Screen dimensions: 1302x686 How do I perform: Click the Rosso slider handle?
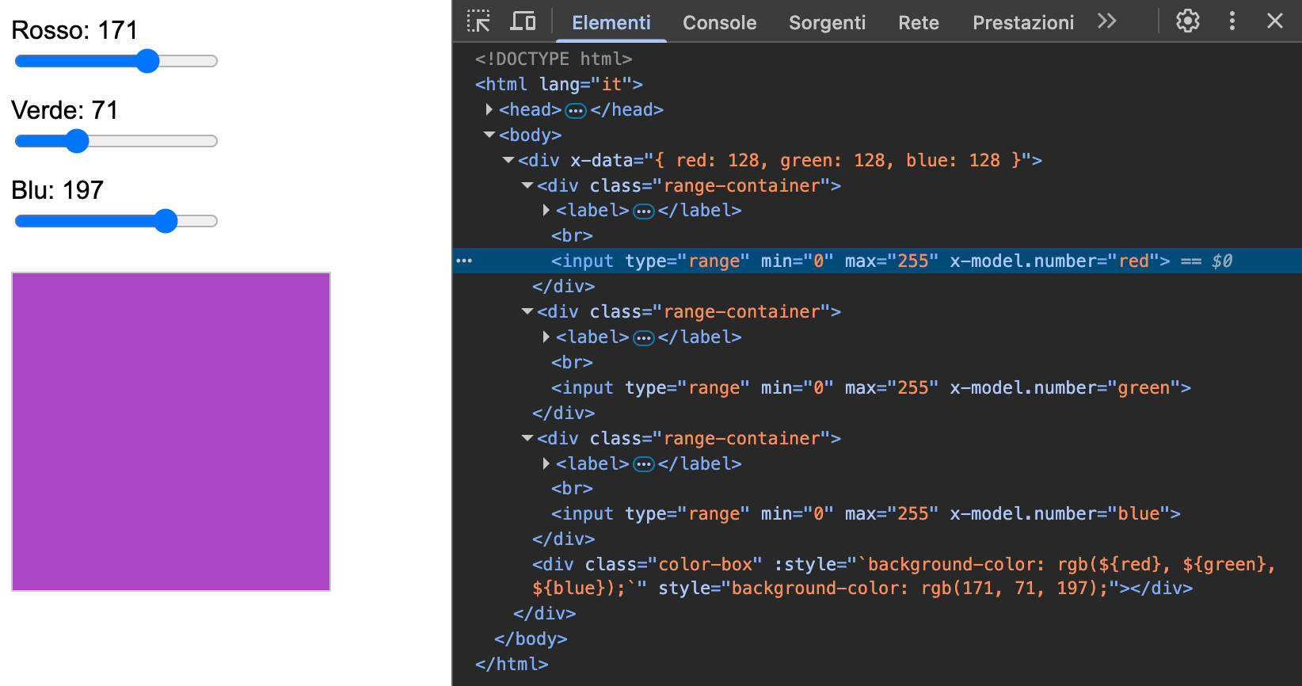coord(147,61)
